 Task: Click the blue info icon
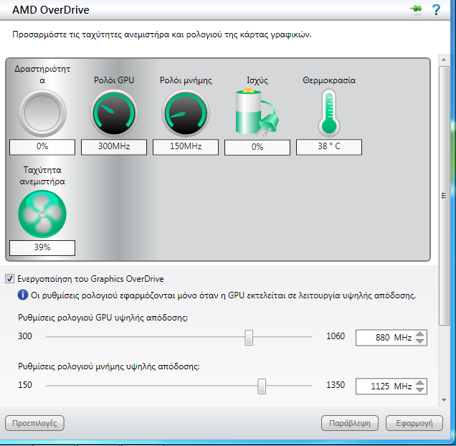[23, 295]
